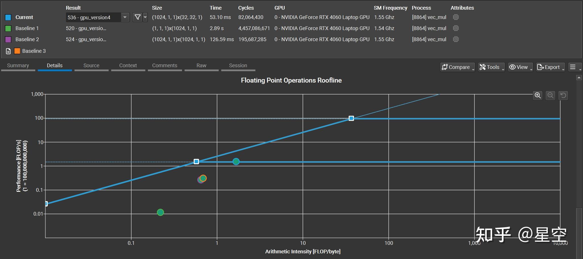Reset chart zoom with undo-arrow icon
Screen dimensions: 583x259
(x=563, y=96)
